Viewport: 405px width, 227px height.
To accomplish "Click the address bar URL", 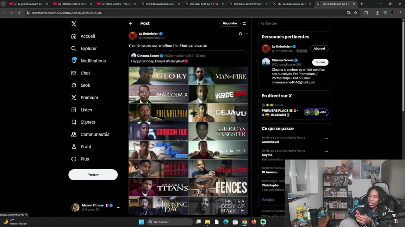I will coord(67,13).
